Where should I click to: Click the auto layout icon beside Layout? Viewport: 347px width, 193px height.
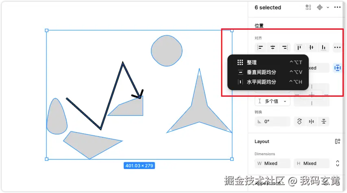[338, 141]
